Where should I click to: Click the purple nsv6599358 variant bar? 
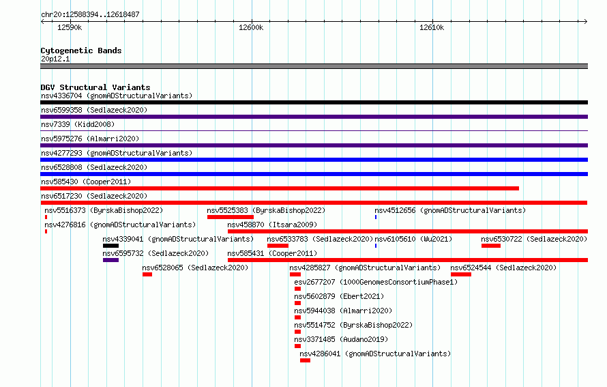(x=314, y=117)
